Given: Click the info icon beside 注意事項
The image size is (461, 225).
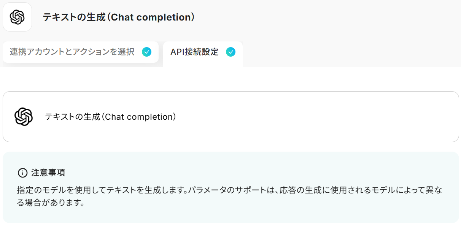Looking at the screenshot, I should [x=22, y=173].
